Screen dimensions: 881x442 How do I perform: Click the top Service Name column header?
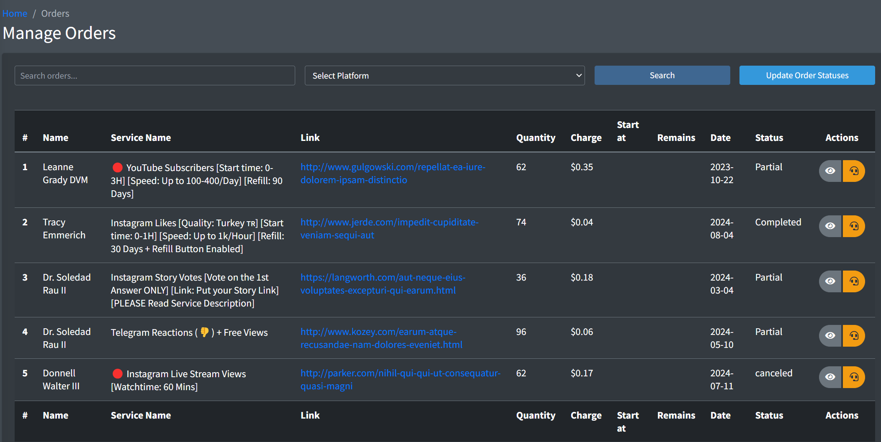click(141, 138)
